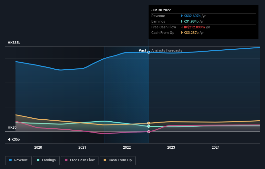Click the 2024 x-axis label
The image size is (265, 169).
(x=216, y=148)
